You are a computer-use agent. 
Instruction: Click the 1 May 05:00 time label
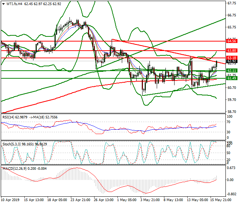tap(127, 200)
